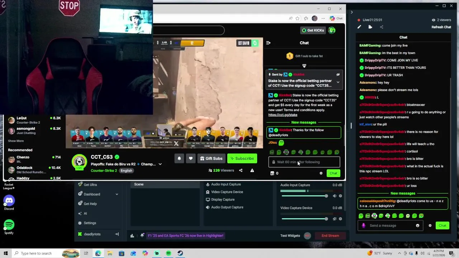
Task: Click the English language tag
Action: click(126, 171)
